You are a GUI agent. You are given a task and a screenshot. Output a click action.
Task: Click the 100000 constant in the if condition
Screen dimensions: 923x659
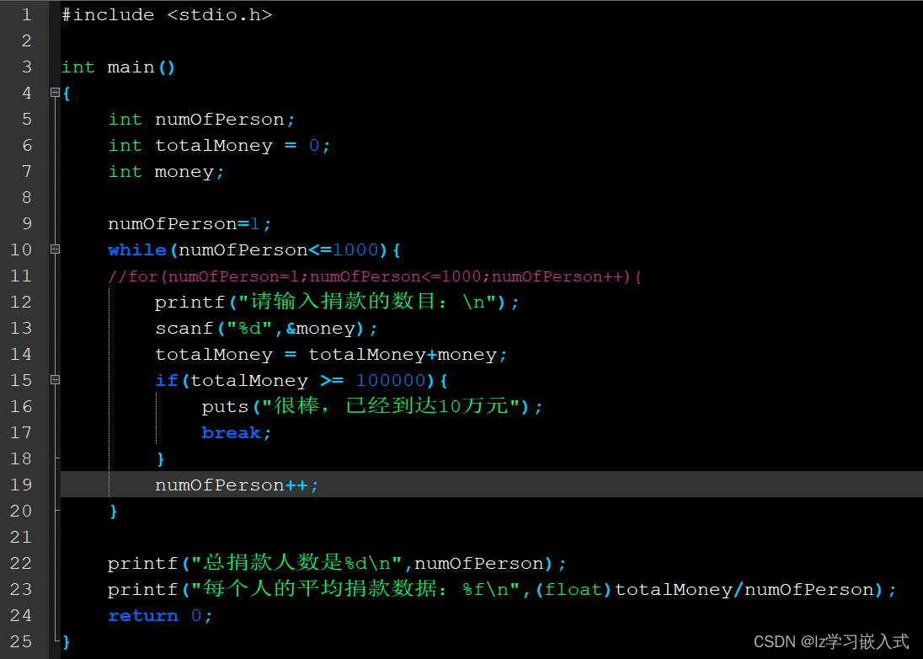point(392,380)
